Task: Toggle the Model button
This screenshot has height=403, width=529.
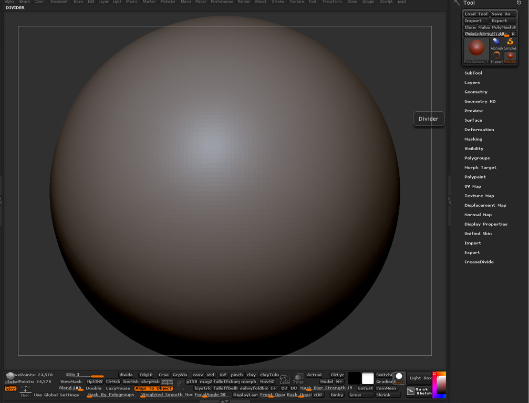Action: (326, 381)
